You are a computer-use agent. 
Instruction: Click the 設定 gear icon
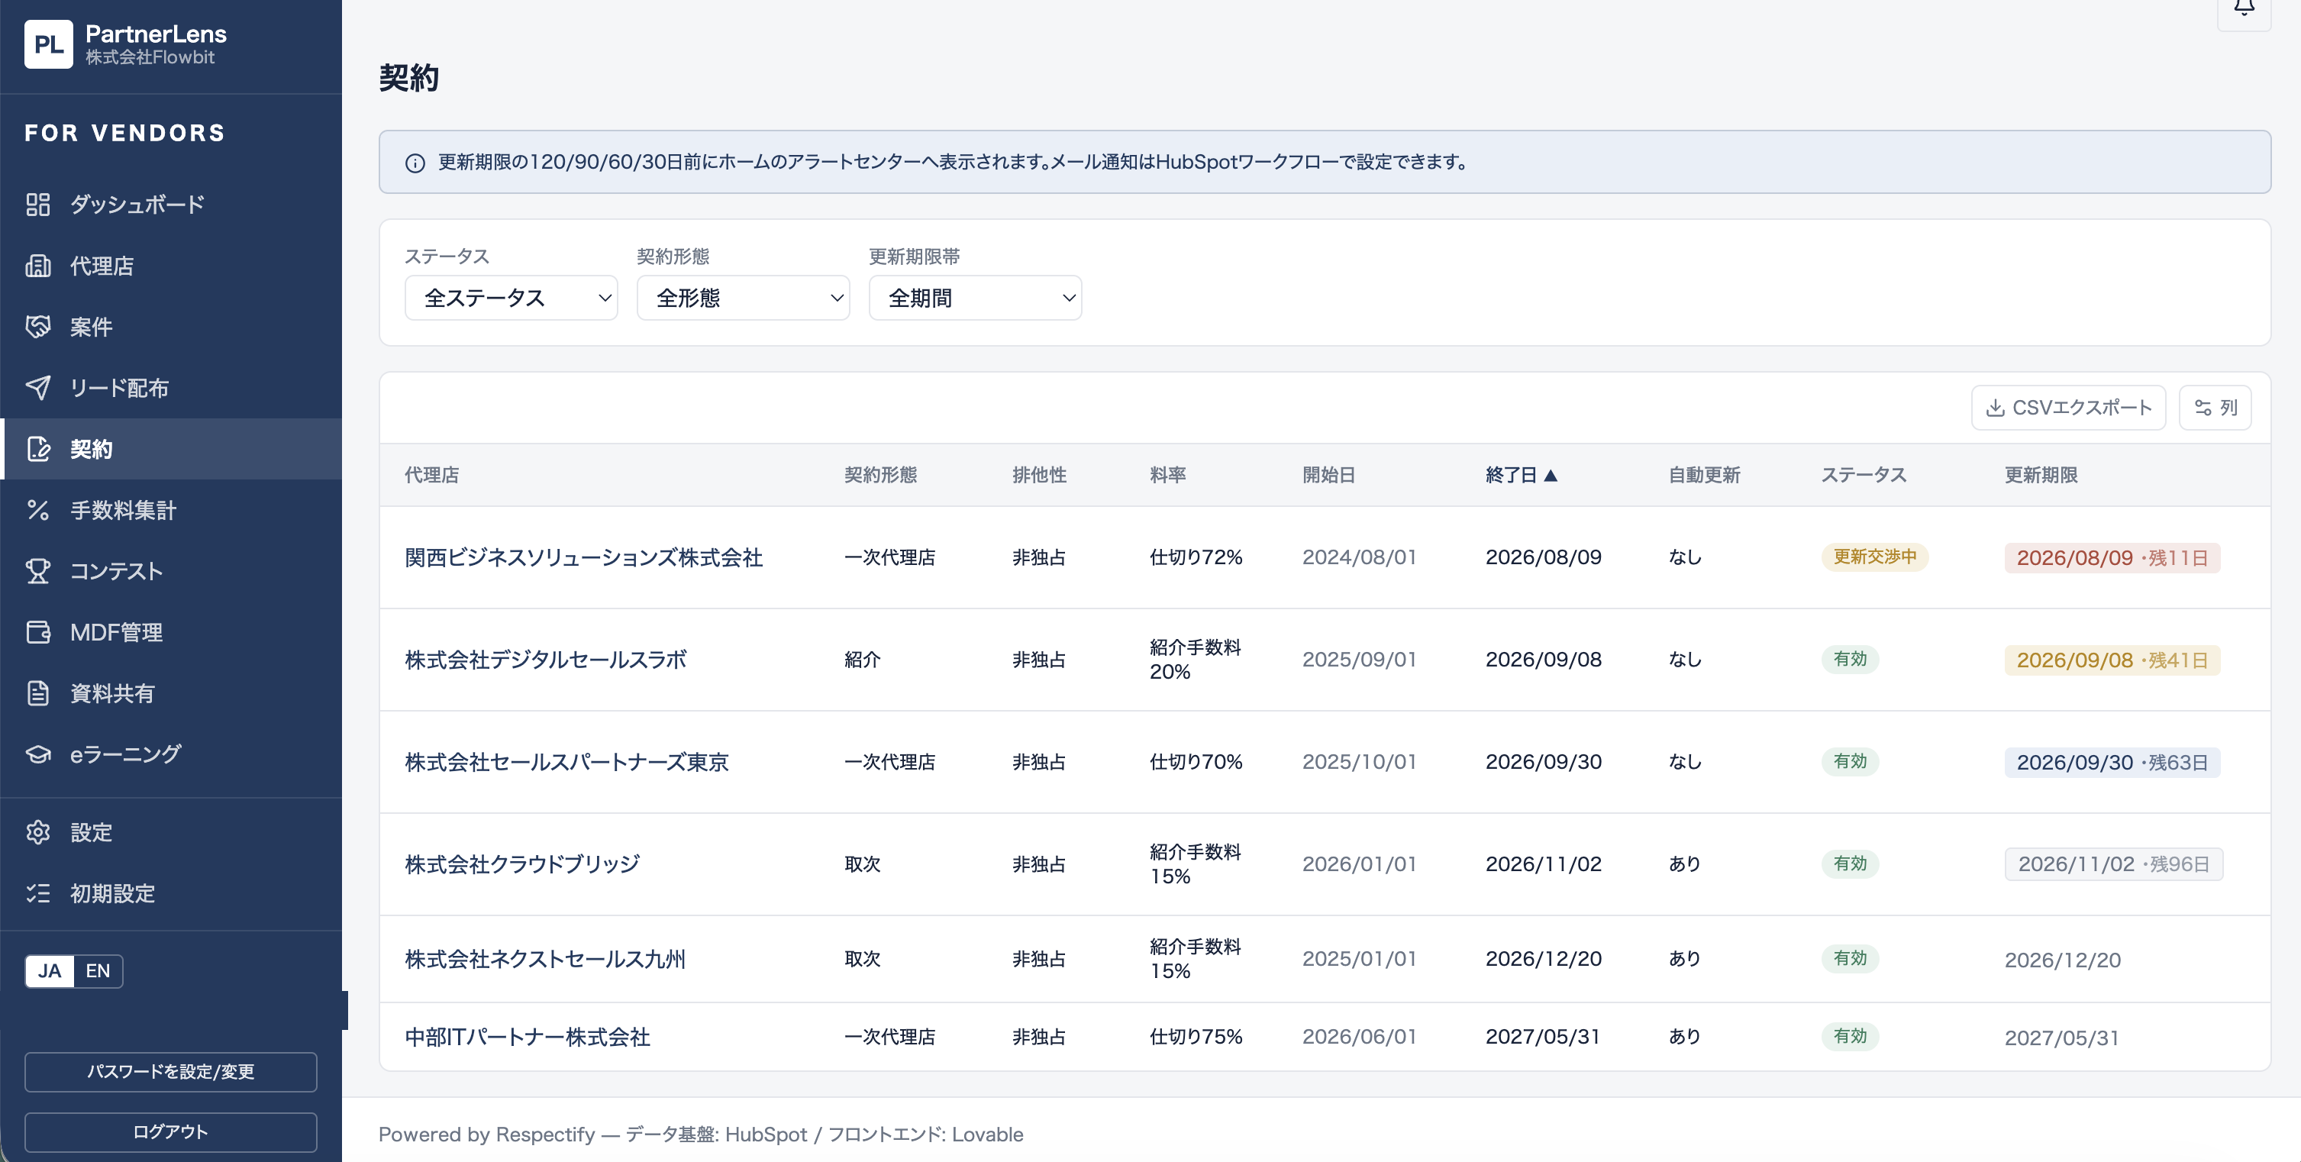37,832
